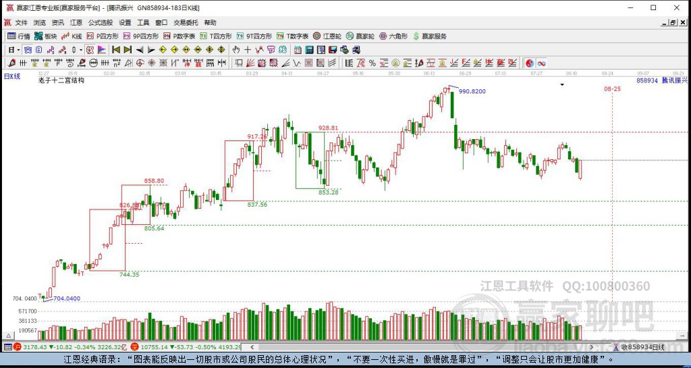Toggle the red-blue yin-yang icon
The height and width of the screenshot is (368, 691).
[x=530, y=63]
